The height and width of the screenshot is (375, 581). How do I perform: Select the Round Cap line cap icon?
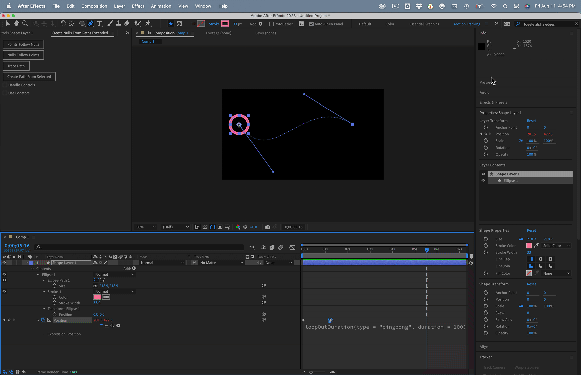tap(541, 259)
